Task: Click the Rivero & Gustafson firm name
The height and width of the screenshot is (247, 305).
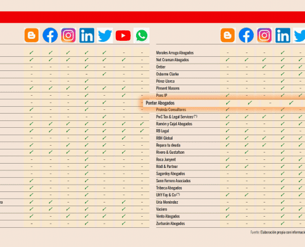Action: click(x=170, y=152)
